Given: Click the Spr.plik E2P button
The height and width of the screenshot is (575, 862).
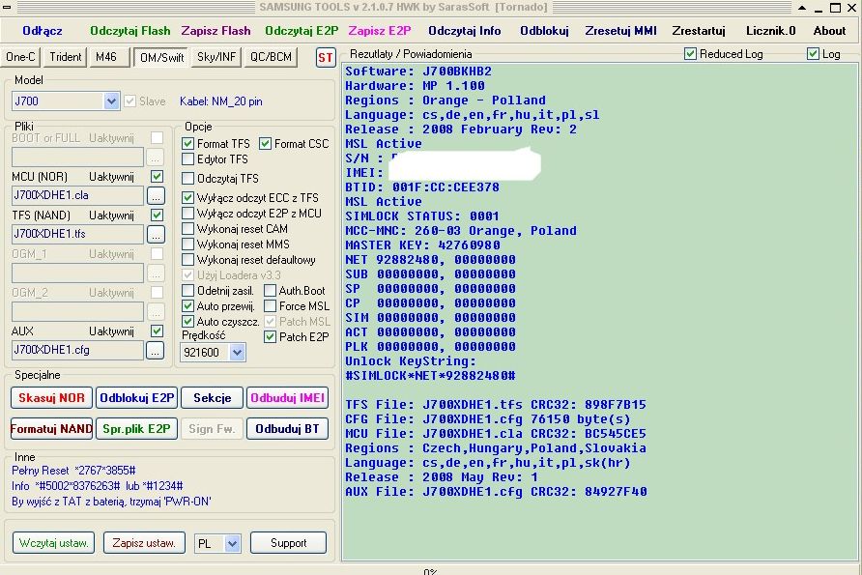Looking at the screenshot, I should [137, 429].
